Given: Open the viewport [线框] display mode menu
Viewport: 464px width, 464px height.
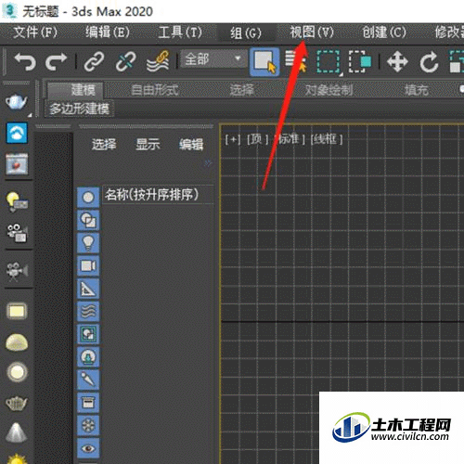Looking at the screenshot, I should pos(327,139).
